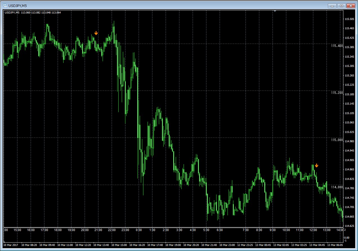Click the 13 Mar 02:05 time label
The width and height of the screenshot is (358, 251).
tap(281, 245)
